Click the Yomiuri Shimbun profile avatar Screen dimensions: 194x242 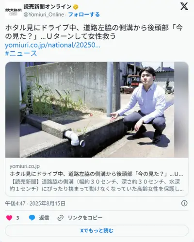click(x=13, y=11)
